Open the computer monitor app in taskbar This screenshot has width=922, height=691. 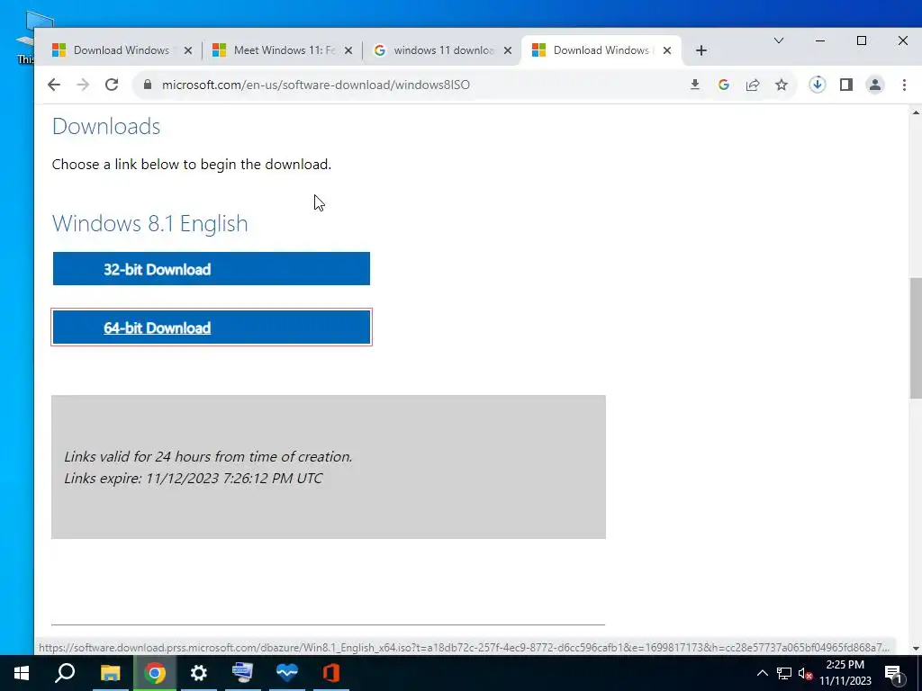pos(242,673)
